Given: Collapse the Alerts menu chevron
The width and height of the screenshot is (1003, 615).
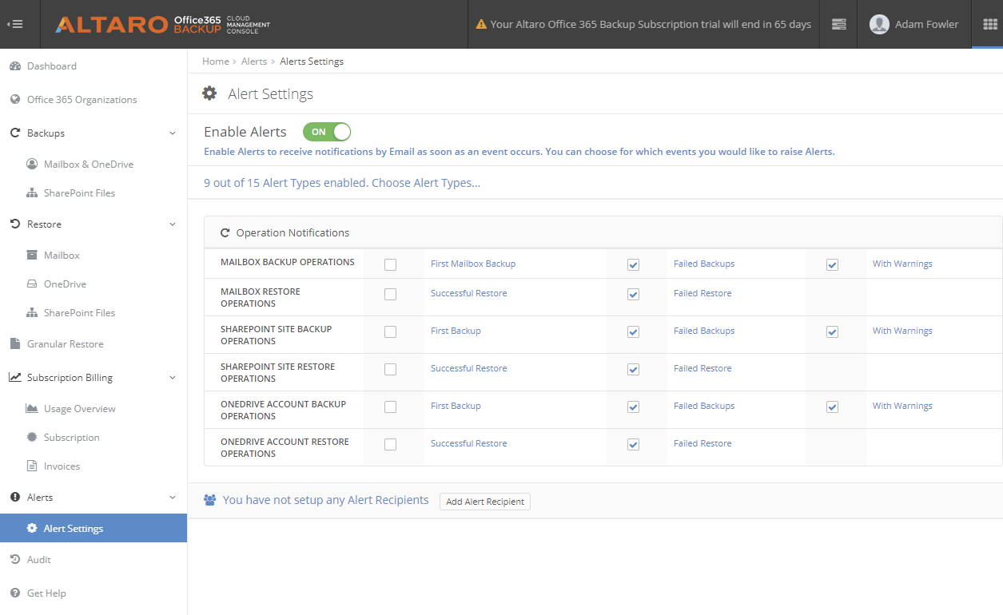Looking at the screenshot, I should tap(173, 498).
